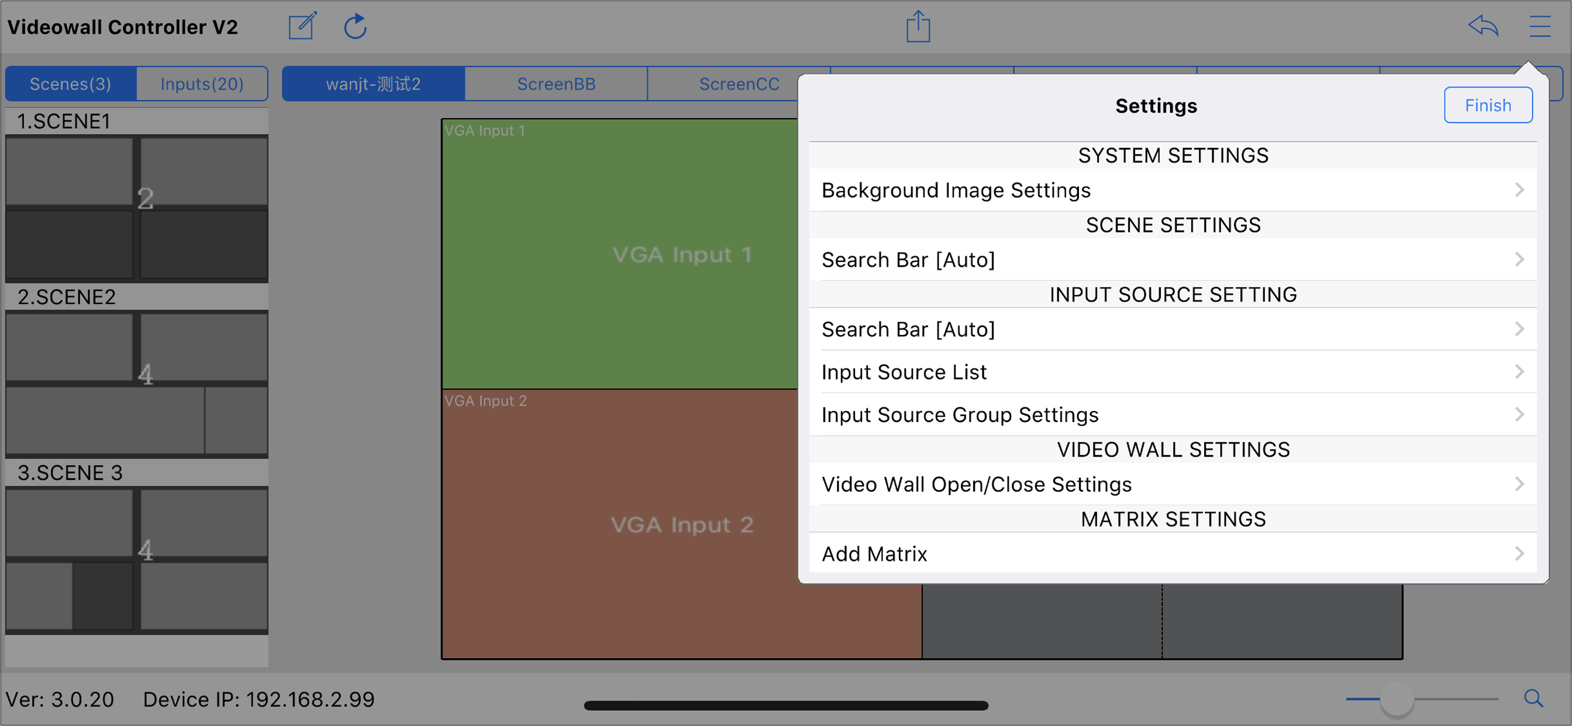Tap the edit (pencil) icon
Viewport: 1572px width, 726px height.
coord(303,26)
